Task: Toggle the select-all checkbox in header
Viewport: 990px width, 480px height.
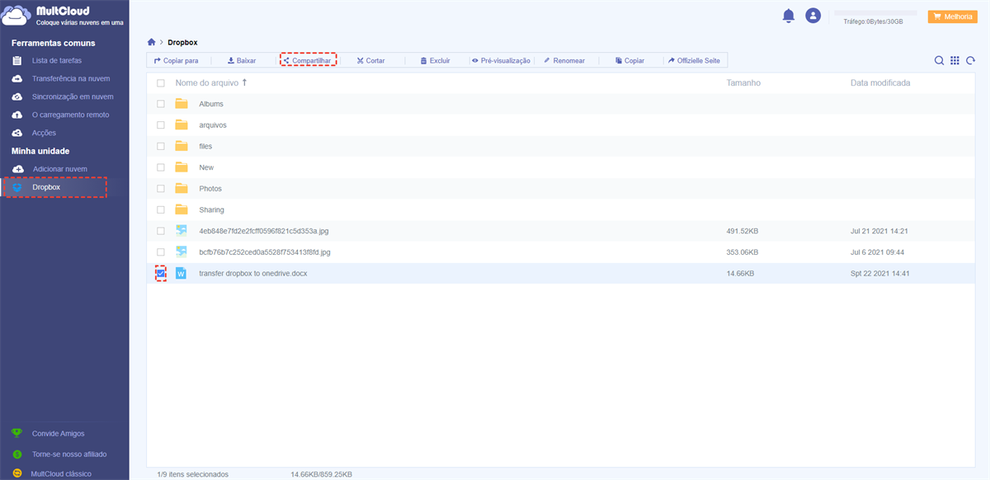Action: coord(161,83)
